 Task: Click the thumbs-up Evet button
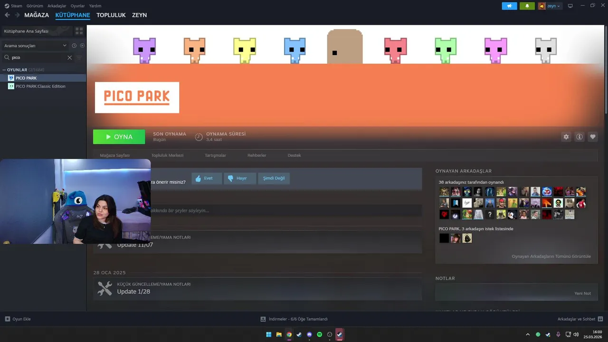(207, 179)
